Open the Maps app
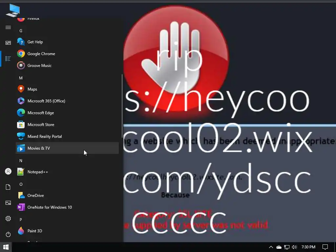Viewport: 336px width, 252px height. point(67,89)
